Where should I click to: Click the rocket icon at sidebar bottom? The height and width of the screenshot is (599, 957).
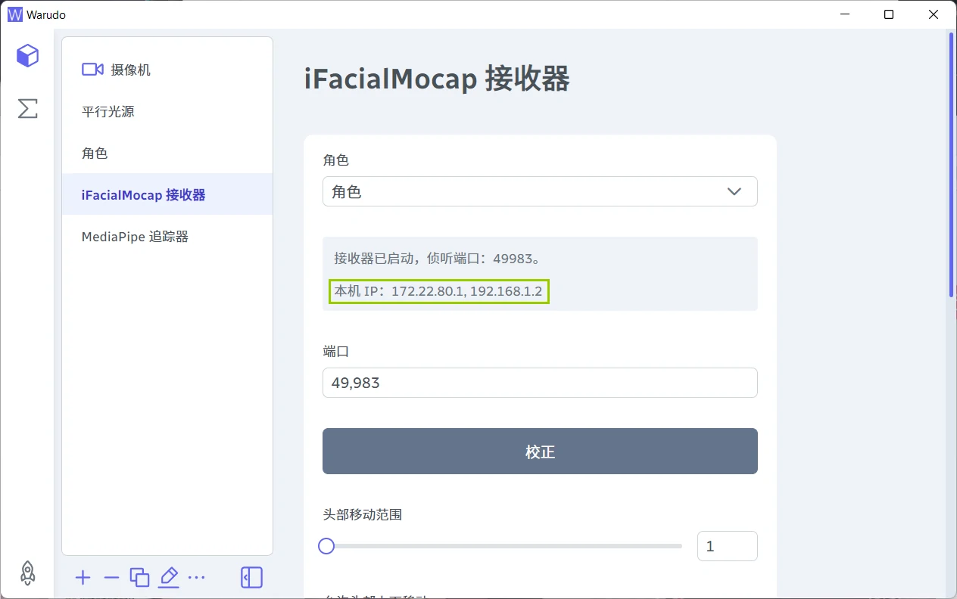click(x=27, y=573)
